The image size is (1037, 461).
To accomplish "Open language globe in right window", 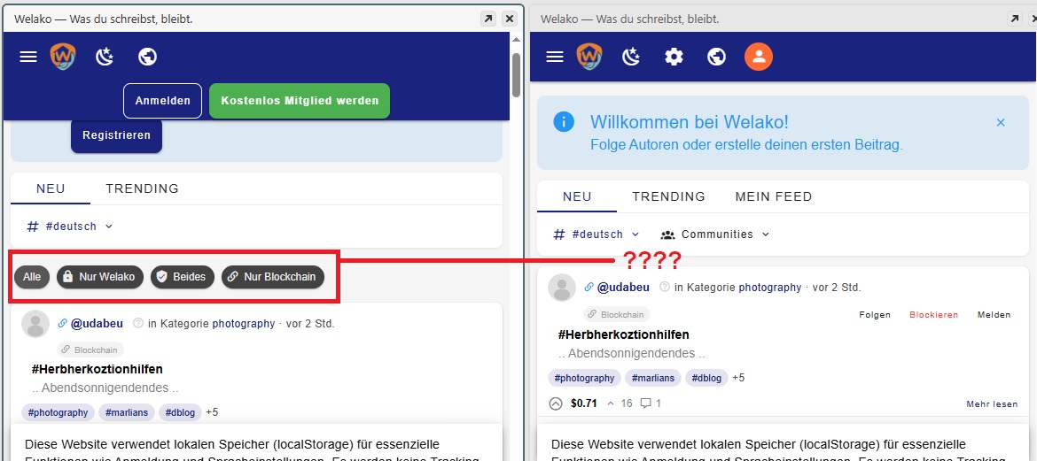I will tap(716, 57).
